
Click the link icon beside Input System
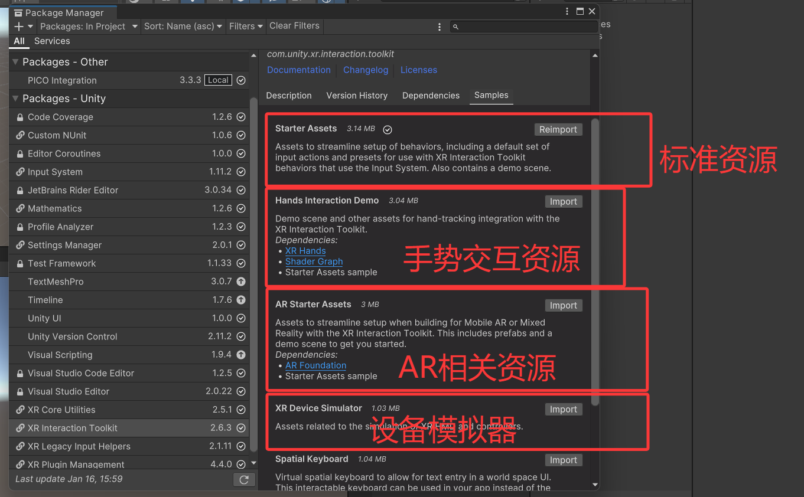click(20, 172)
